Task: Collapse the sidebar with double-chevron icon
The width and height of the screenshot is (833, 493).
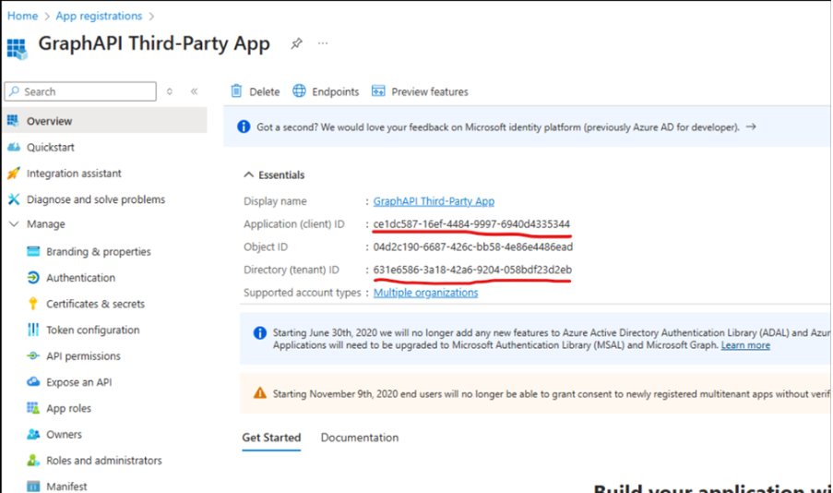Action: [x=194, y=91]
